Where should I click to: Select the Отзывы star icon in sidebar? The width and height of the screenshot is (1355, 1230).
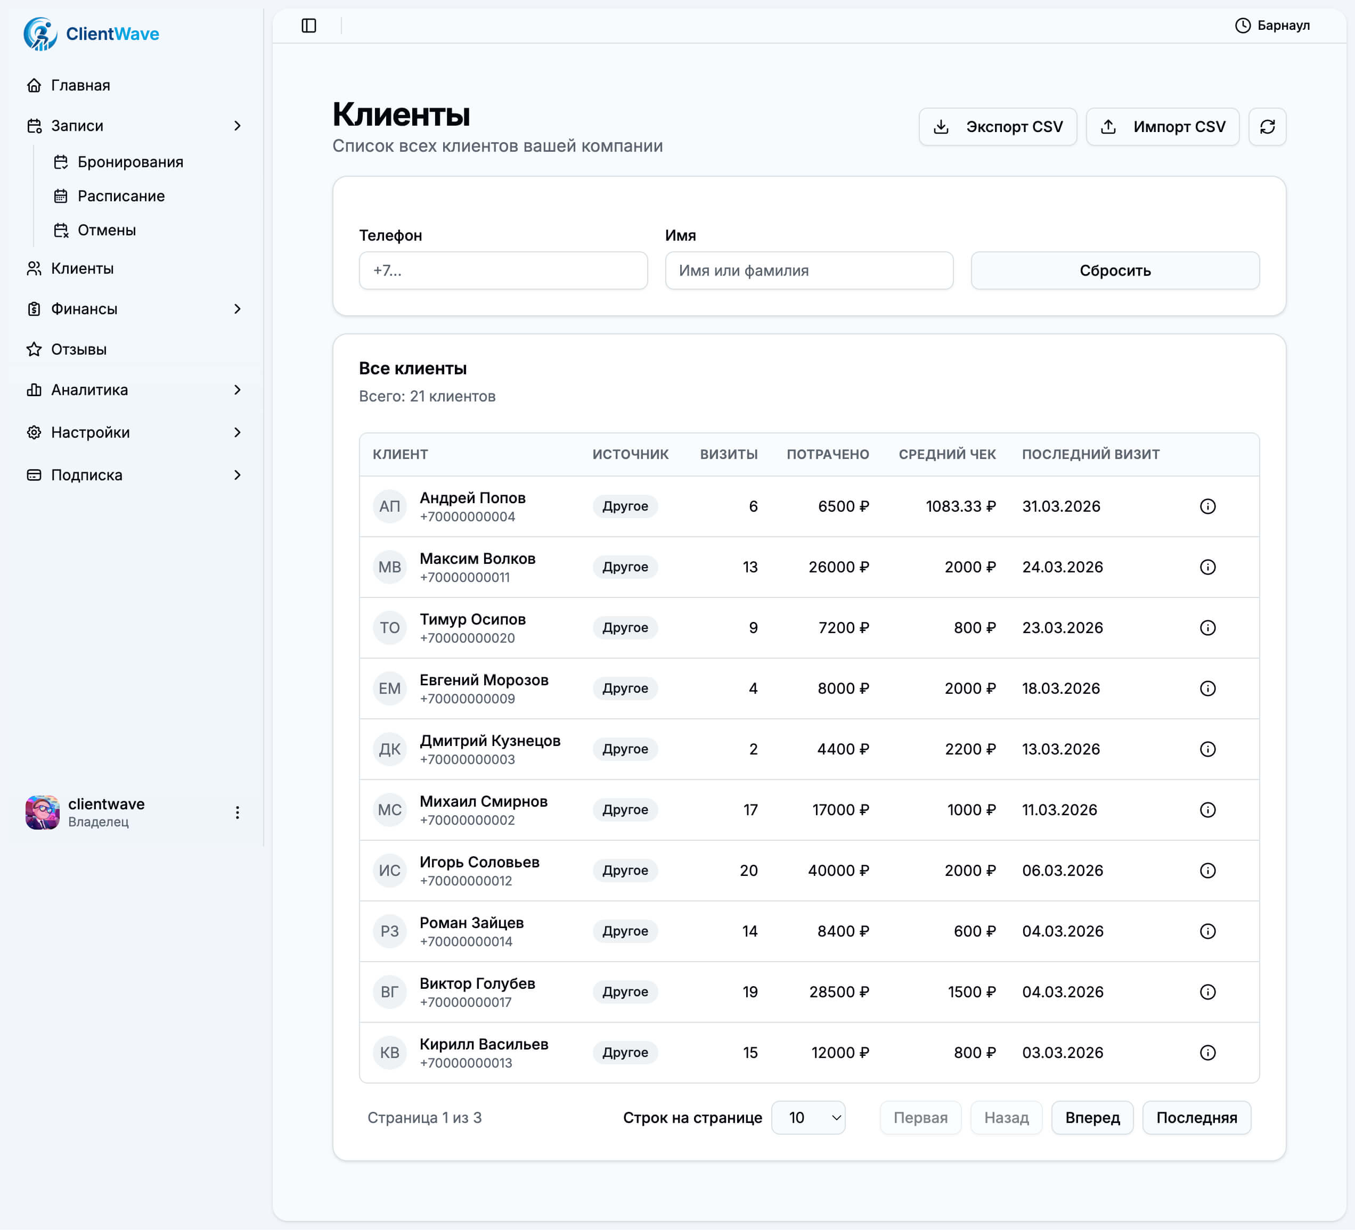(34, 349)
